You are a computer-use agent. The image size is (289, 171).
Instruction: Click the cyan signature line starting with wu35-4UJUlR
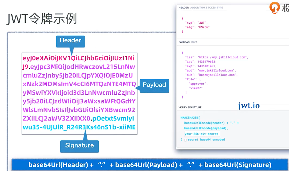pyautogui.click(x=79, y=127)
